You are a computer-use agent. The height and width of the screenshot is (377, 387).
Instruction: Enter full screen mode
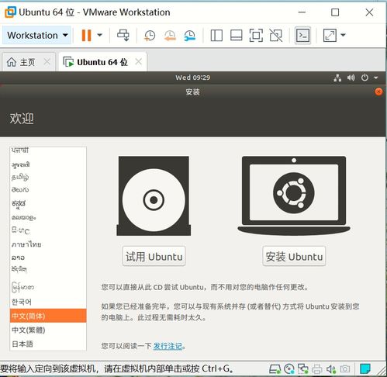(256, 36)
